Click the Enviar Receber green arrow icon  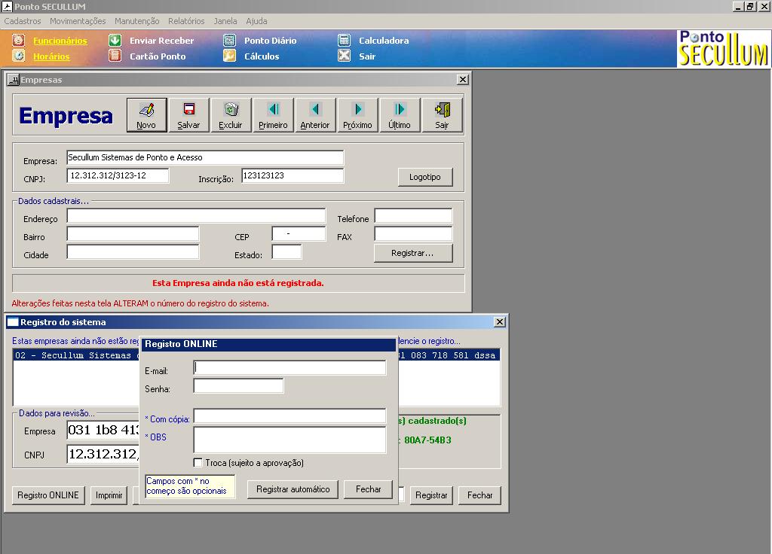(115, 41)
